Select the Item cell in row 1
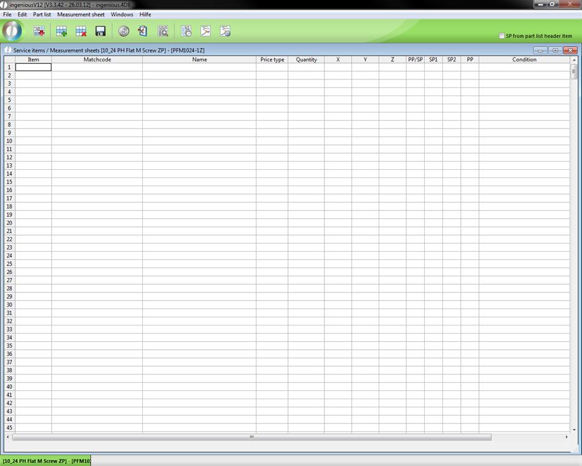The height and width of the screenshot is (466, 582). click(33, 67)
